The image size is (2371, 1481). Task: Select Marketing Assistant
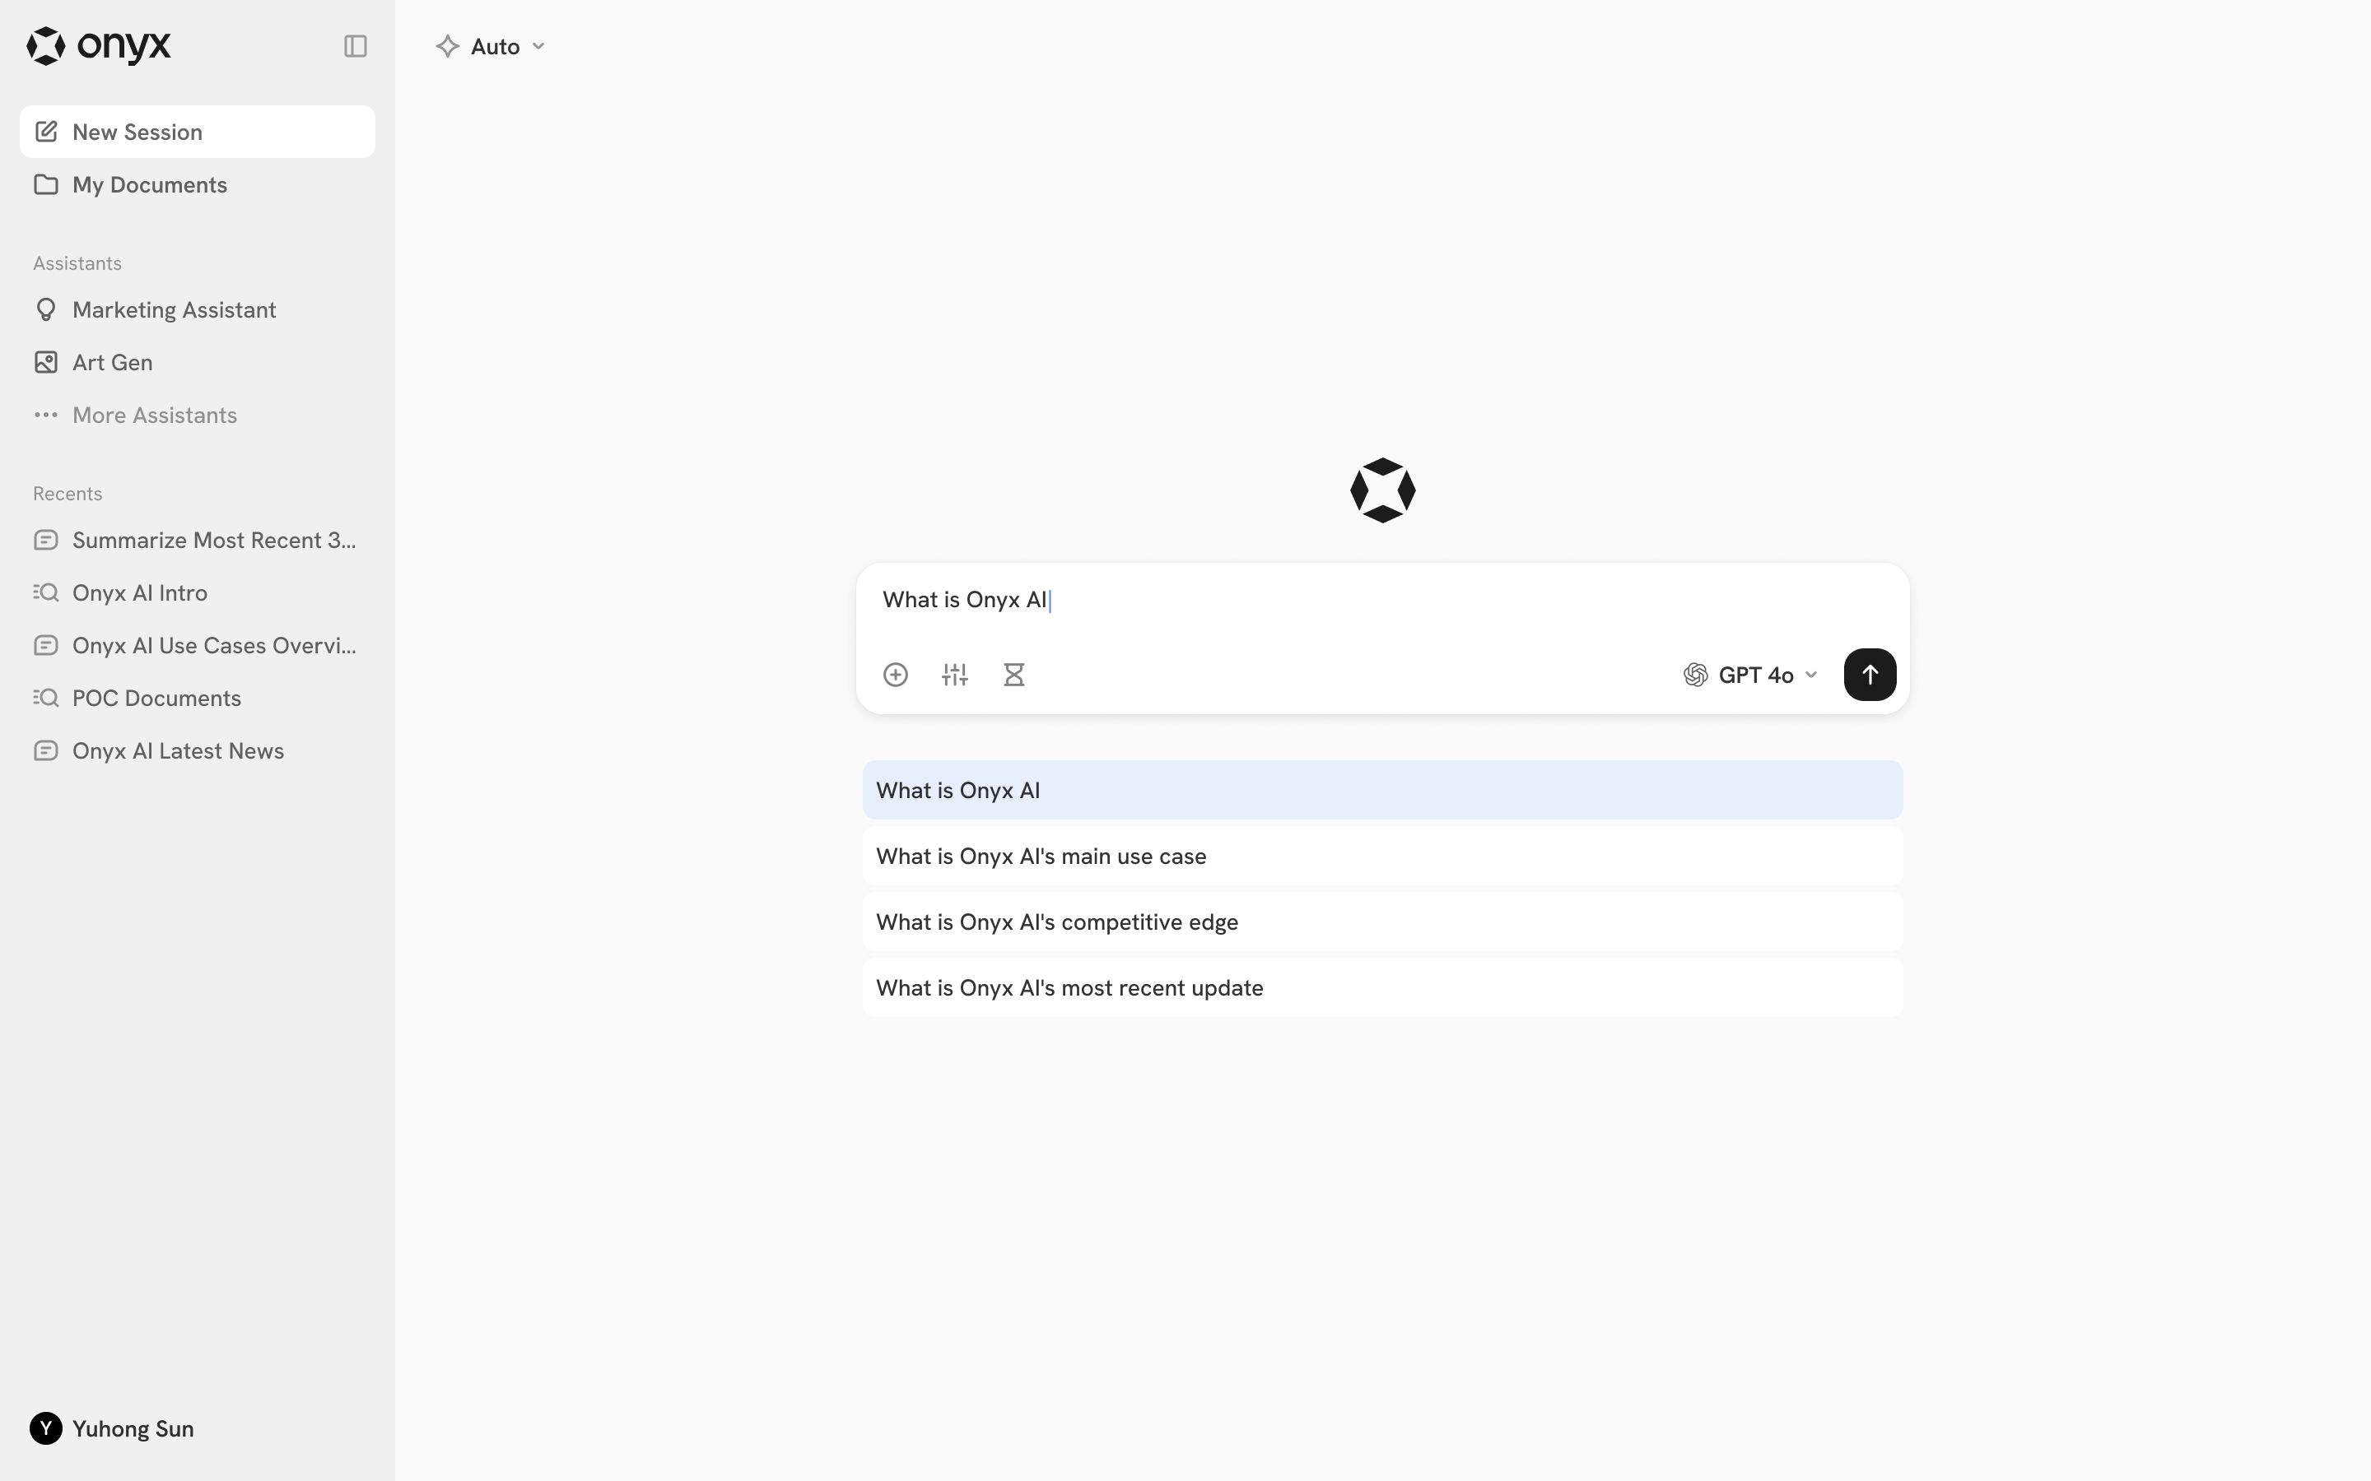(x=197, y=309)
